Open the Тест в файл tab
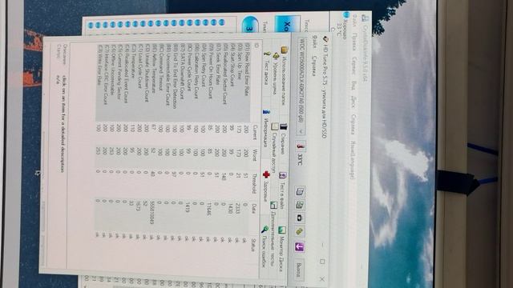Screen dimensions: 513x288 pos(283,190)
